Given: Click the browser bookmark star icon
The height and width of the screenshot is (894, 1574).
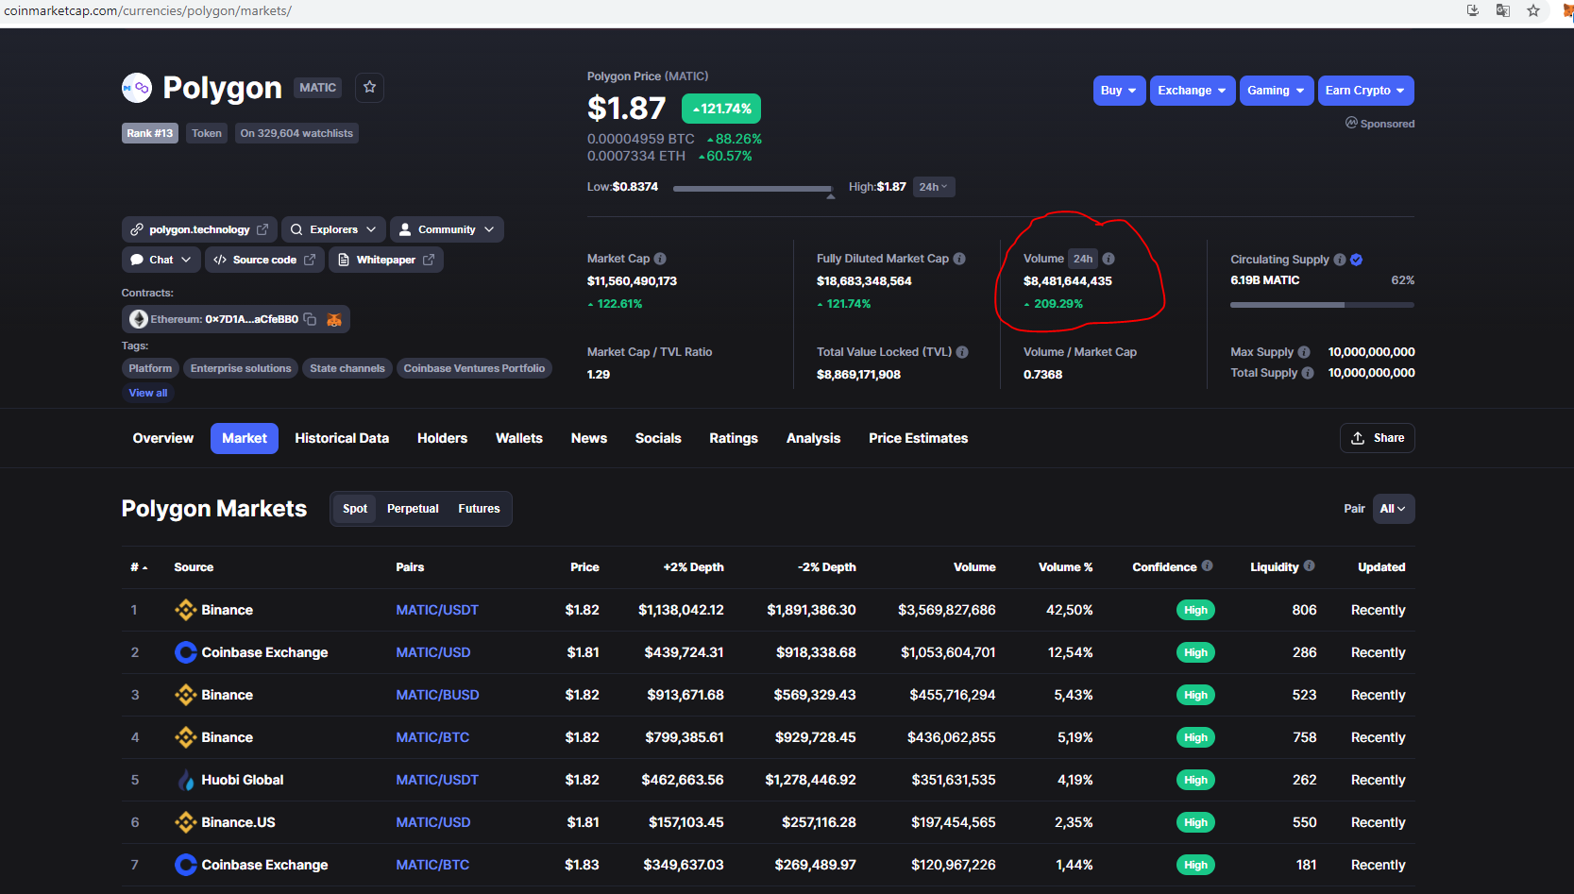Looking at the screenshot, I should click(x=1533, y=10).
